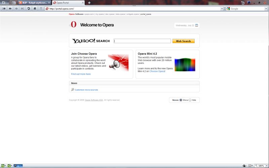Image resolution: width=269 pixels, height=168 pixels.
Task: Open the Opera Software ASA footer link
Action: point(94,100)
